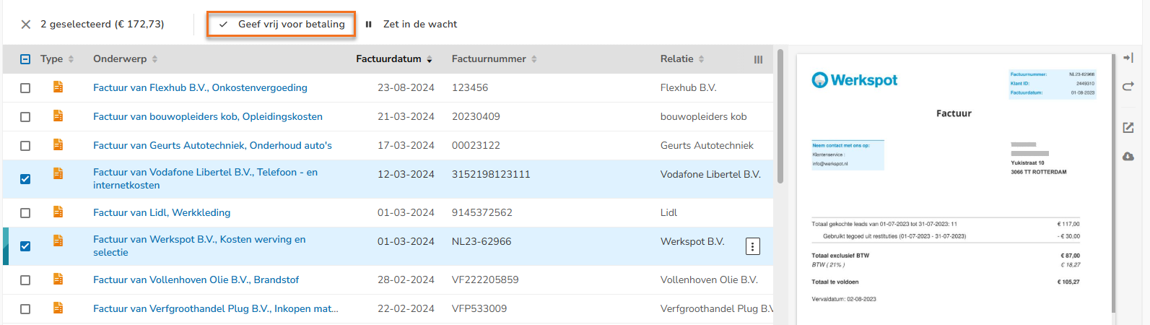Click the forward curved arrow icon
Viewport: 1150px width, 325px height.
1128,87
